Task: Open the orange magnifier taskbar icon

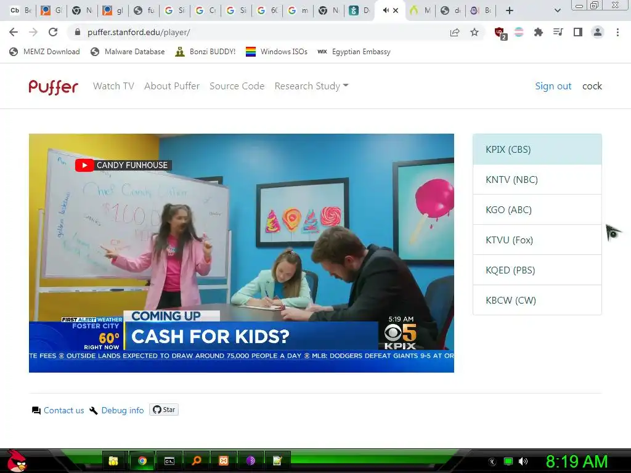Action: [x=197, y=461]
